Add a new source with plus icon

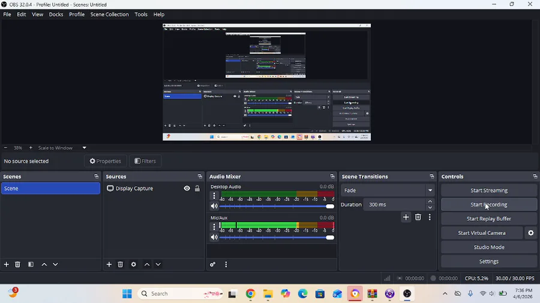coord(109,264)
